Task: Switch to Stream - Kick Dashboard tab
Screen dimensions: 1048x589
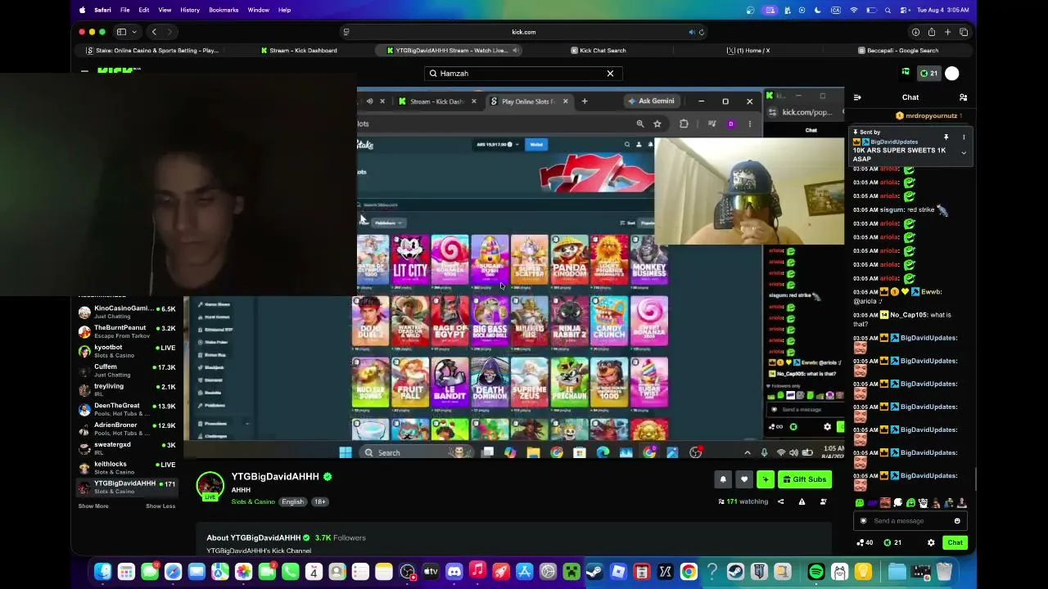Action: [x=299, y=51]
